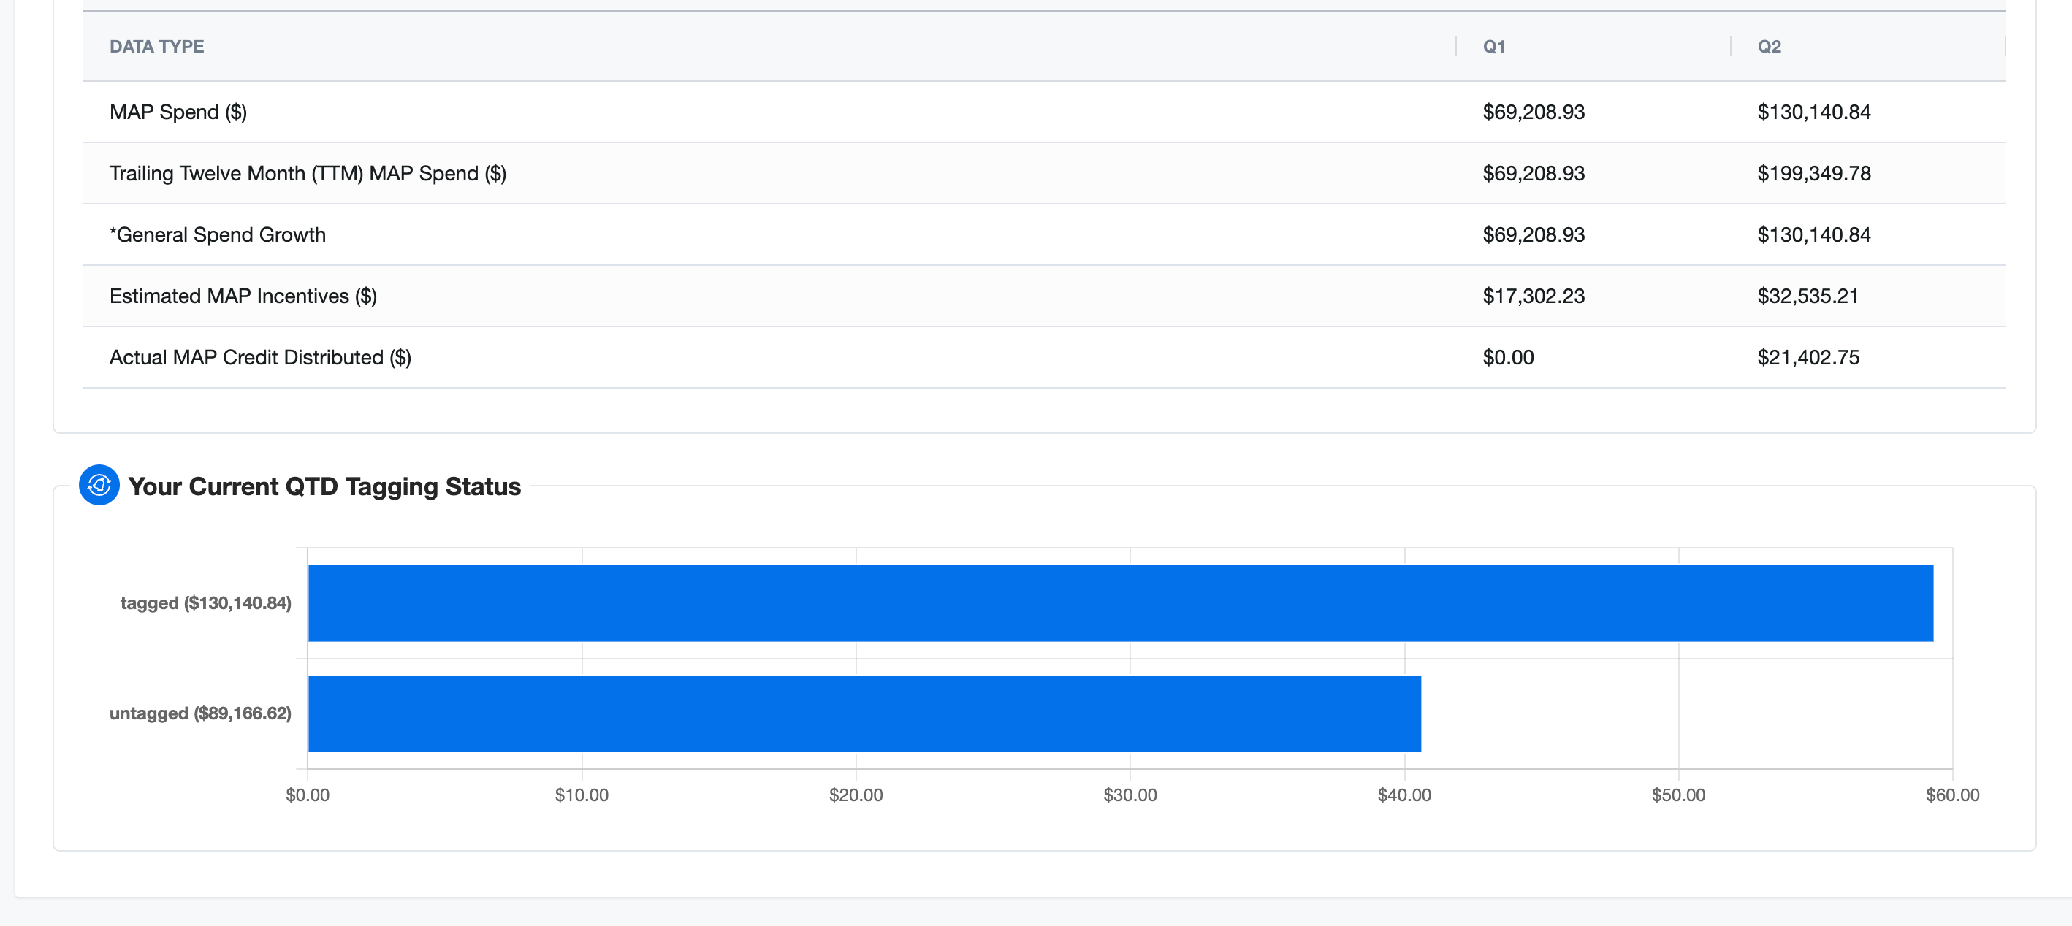
Task: Select the untagged ($89,166.62) bar
Action: tap(865, 713)
